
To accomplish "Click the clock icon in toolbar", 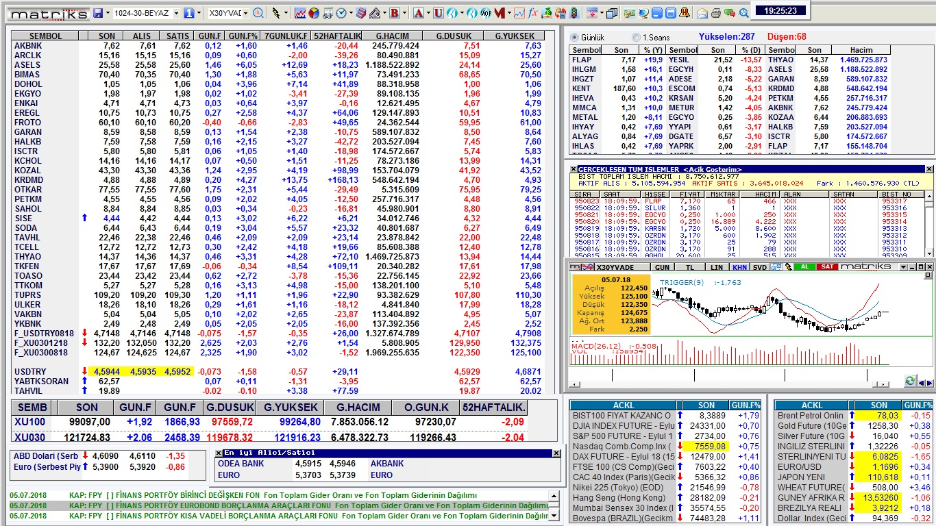I will coord(341,13).
